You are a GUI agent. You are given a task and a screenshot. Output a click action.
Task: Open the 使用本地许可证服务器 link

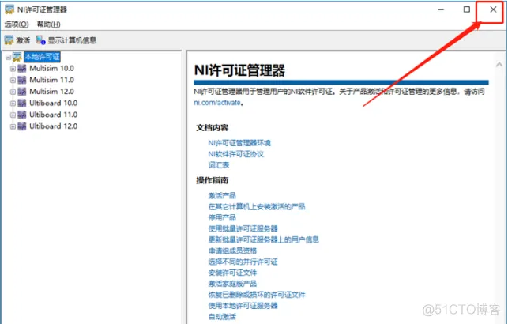click(243, 306)
